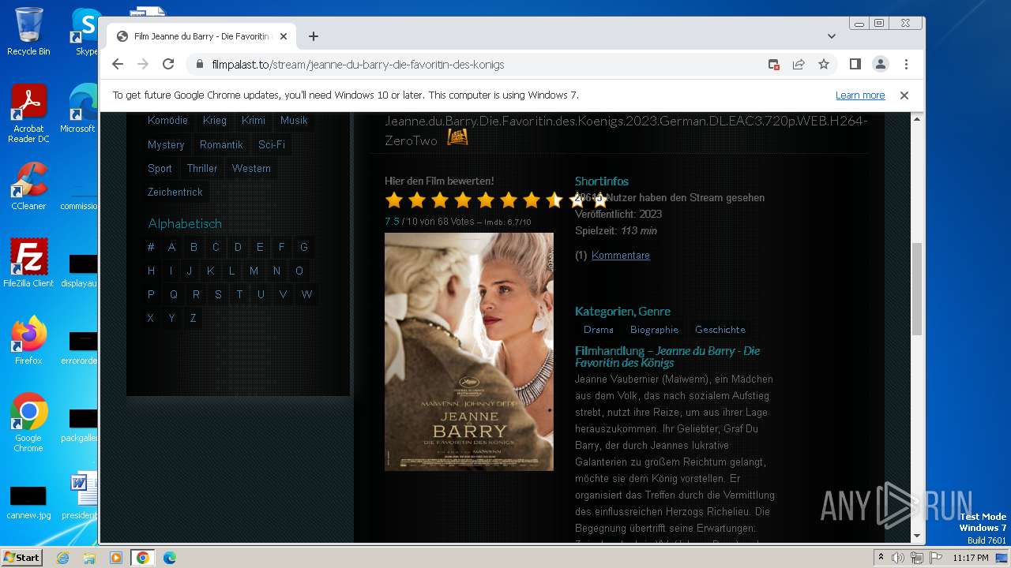Click the film-strip quality icon after ZeroTwo
Image resolution: width=1011 pixels, height=568 pixels.
(457, 137)
